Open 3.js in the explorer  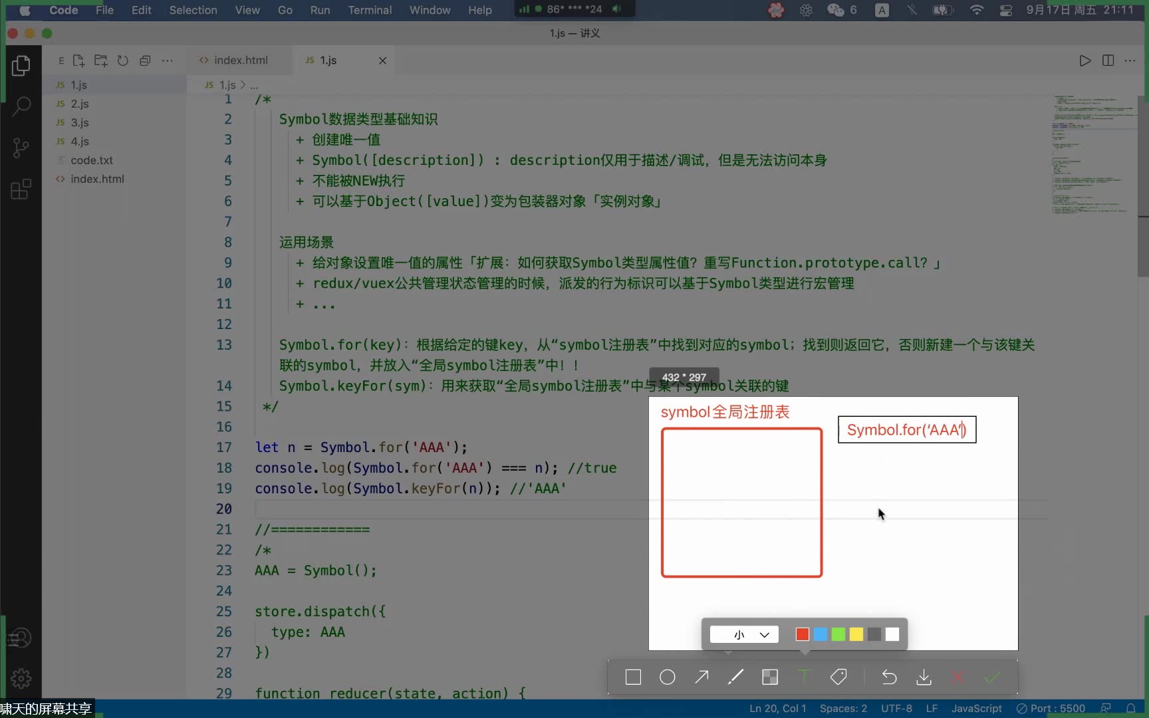[x=114, y=122]
